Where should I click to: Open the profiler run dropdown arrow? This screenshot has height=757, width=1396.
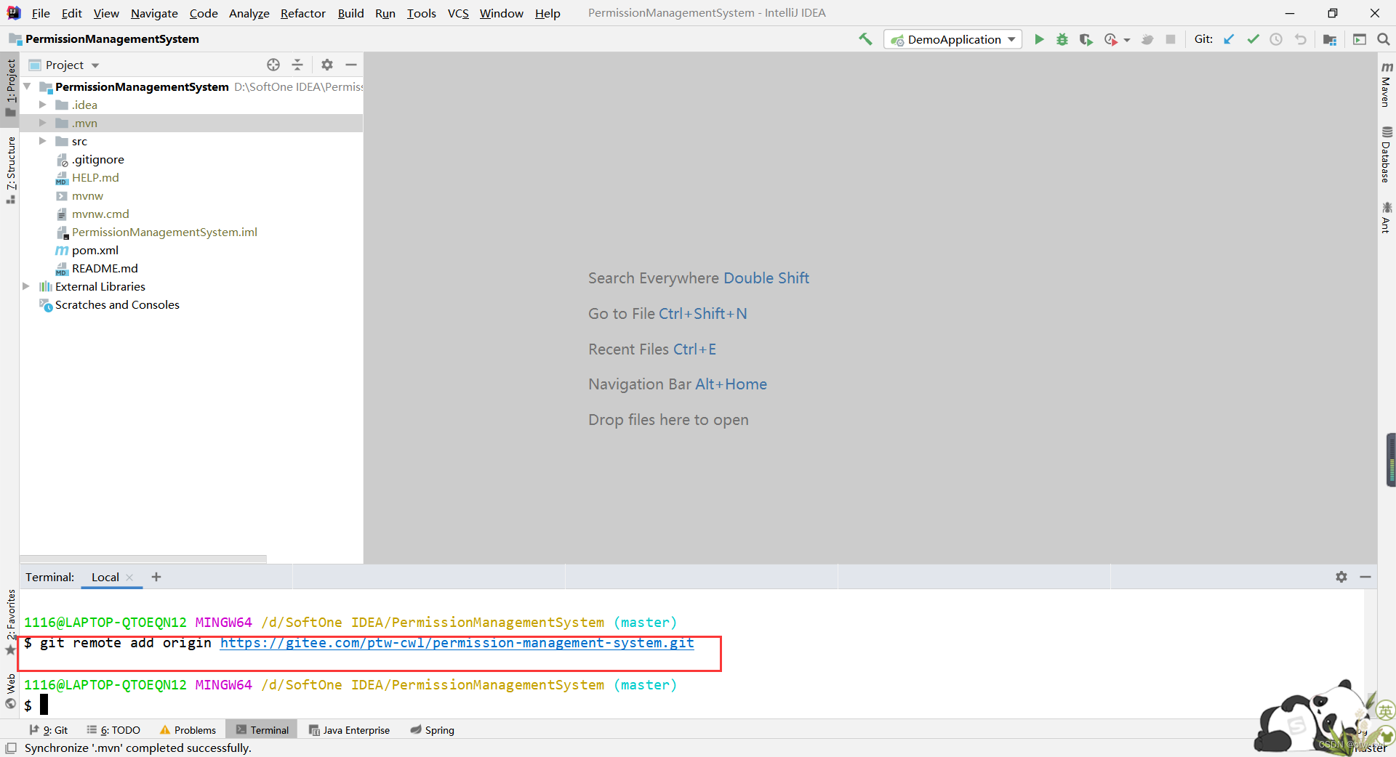tap(1127, 40)
